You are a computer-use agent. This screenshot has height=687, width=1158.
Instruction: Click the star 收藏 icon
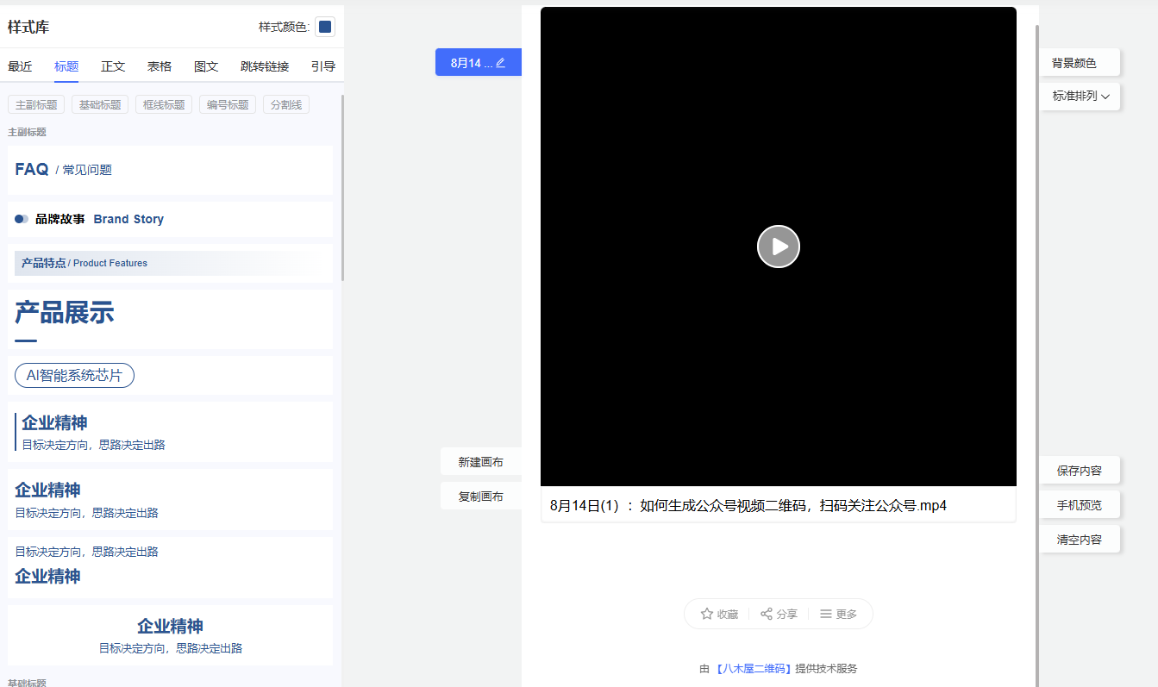click(707, 614)
